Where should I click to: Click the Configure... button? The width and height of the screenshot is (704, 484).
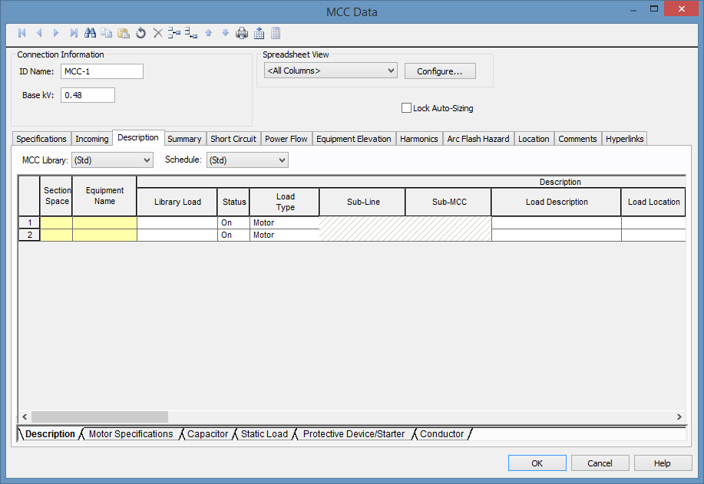[440, 71]
